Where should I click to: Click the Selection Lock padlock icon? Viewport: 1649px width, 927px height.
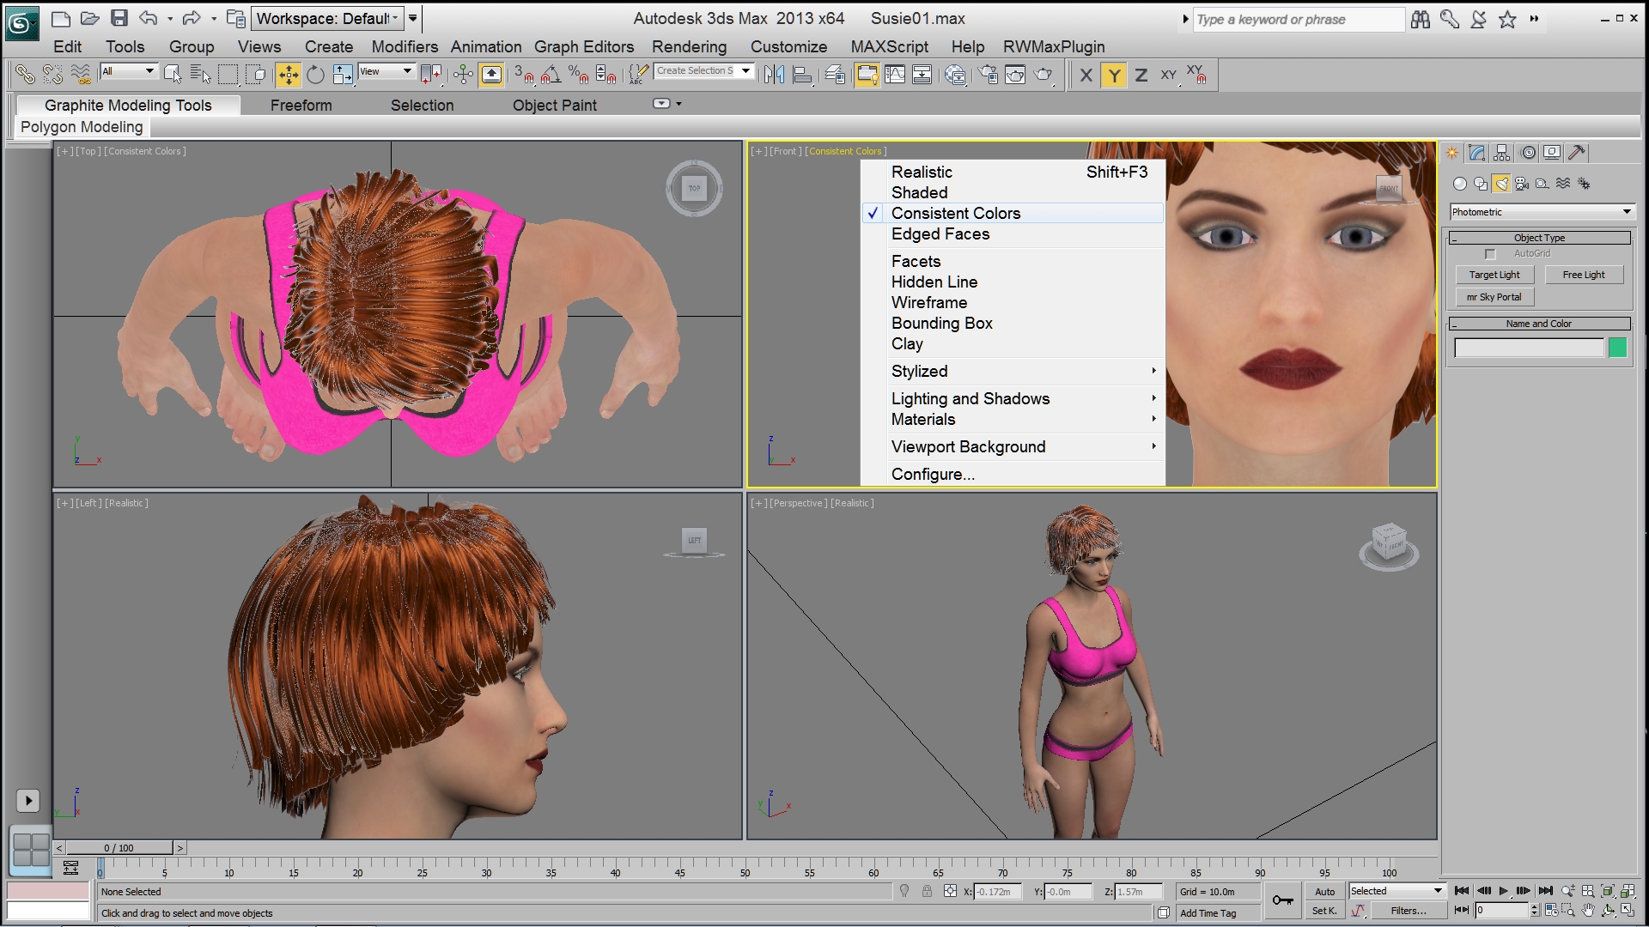click(x=927, y=892)
